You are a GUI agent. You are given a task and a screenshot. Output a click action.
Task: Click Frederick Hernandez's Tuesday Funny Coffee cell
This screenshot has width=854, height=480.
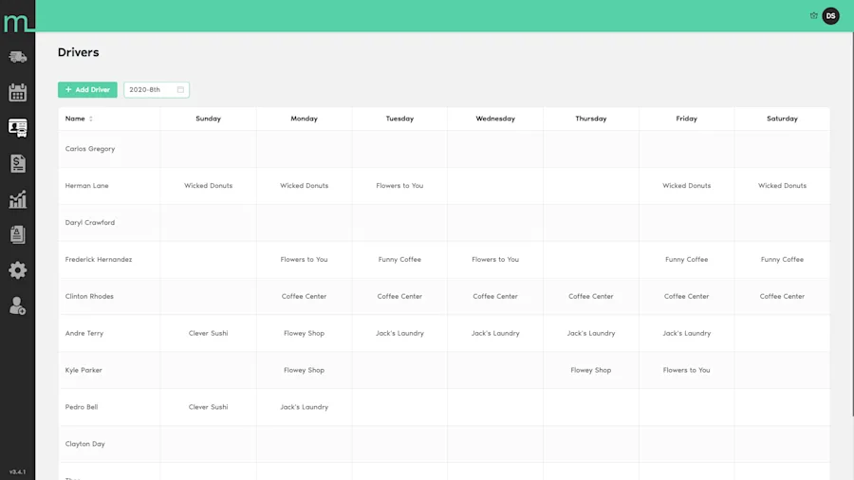pyautogui.click(x=399, y=260)
